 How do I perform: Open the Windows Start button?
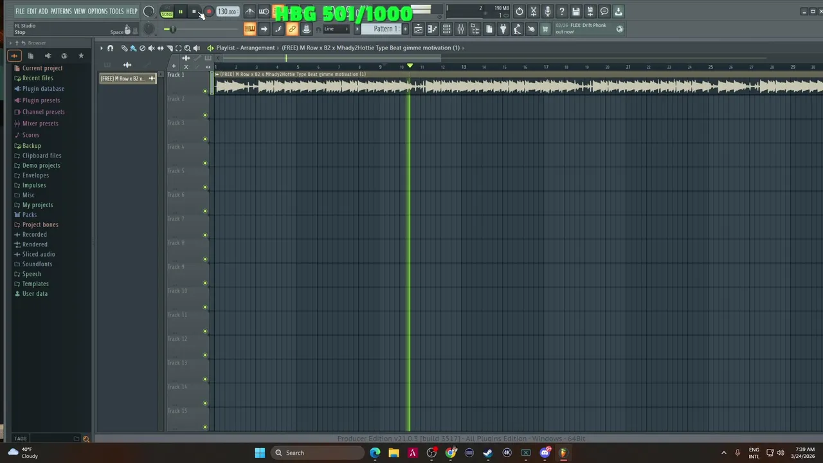(260, 453)
